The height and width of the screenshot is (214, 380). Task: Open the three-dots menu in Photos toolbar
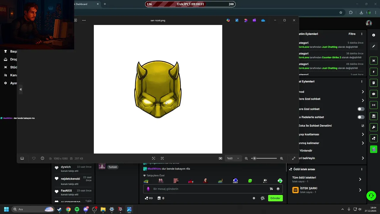[x=84, y=20]
